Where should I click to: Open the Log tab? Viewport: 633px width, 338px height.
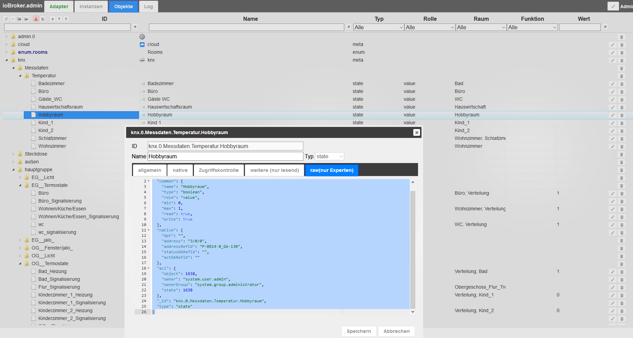tap(149, 6)
